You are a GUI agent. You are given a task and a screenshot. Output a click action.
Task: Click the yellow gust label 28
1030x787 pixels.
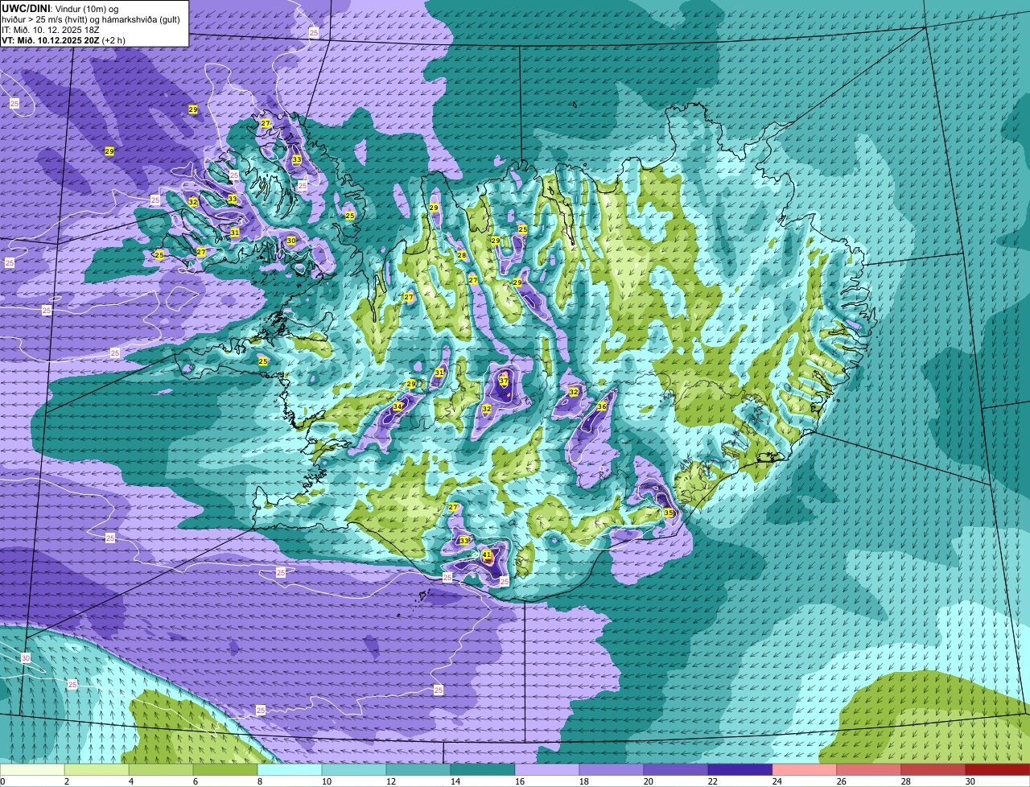(x=462, y=255)
